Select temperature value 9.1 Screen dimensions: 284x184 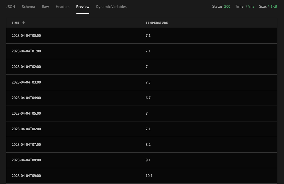(x=148, y=160)
